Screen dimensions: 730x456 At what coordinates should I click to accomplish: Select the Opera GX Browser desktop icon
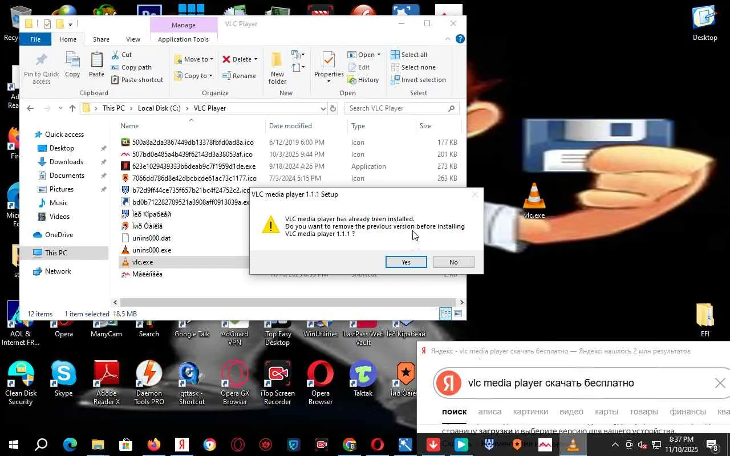click(235, 382)
